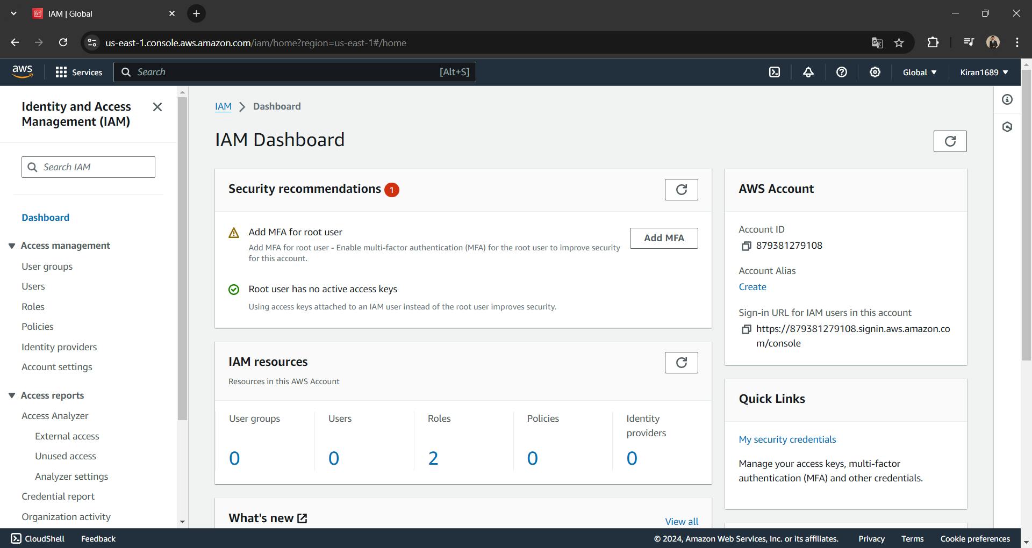
Task: Open Access Analyzer in the sidebar
Action: click(x=55, y=416)
